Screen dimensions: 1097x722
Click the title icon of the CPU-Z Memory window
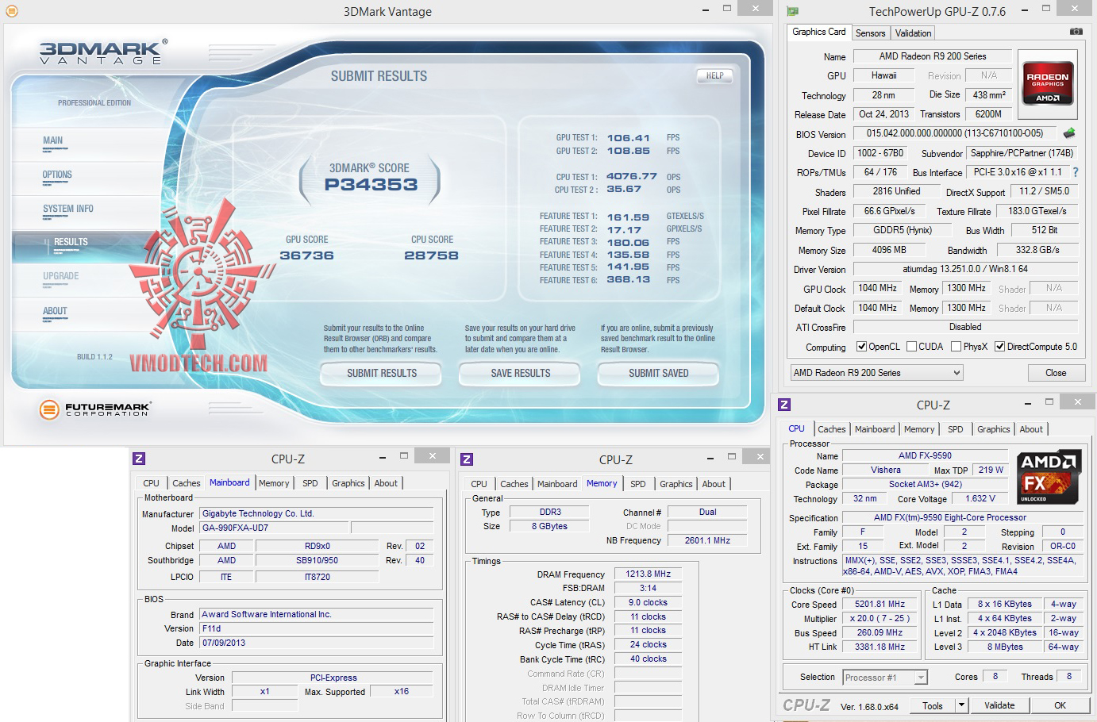pyautogui.click(x=467, y=459)
